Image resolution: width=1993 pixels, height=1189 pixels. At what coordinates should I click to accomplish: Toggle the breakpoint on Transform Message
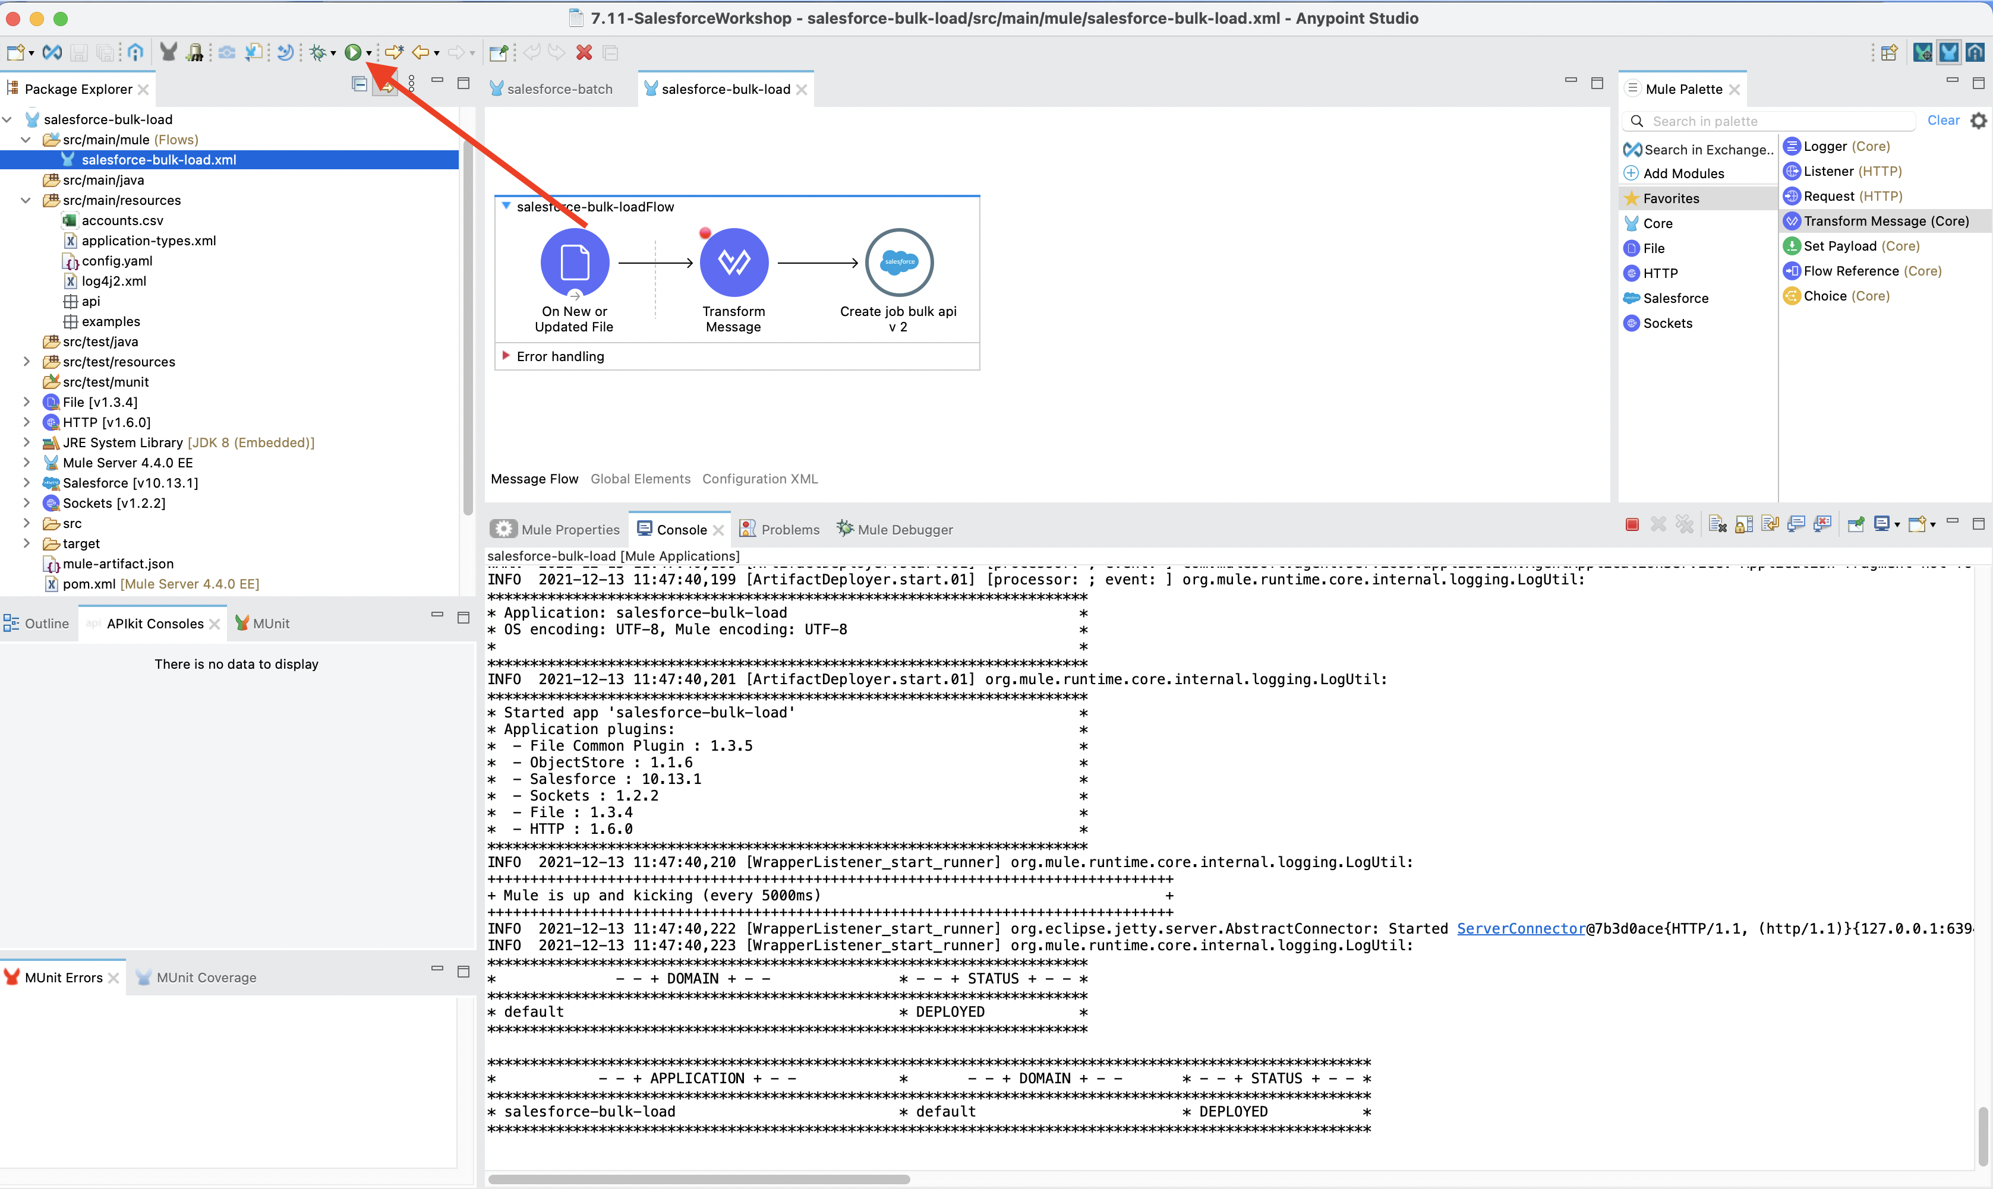point(705,232)
